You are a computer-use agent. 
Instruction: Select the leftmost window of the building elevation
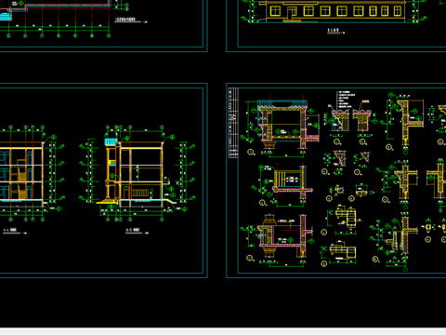coord(275,11)
